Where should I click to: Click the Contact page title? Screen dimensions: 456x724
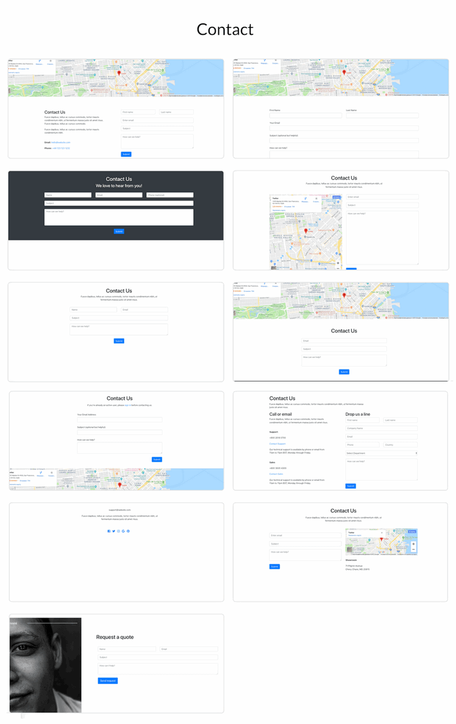pos(225,29)
